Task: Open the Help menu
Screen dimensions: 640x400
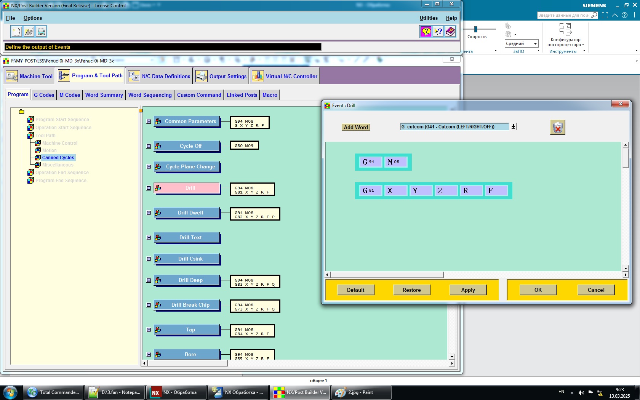Action: point(451,18)
